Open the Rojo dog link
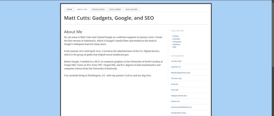This screenshot has width=274, height=116. tap(149, 76)
